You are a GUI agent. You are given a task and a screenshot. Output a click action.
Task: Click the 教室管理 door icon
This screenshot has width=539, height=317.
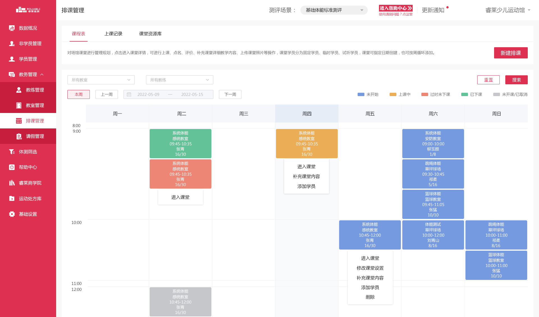click(19, 105)
